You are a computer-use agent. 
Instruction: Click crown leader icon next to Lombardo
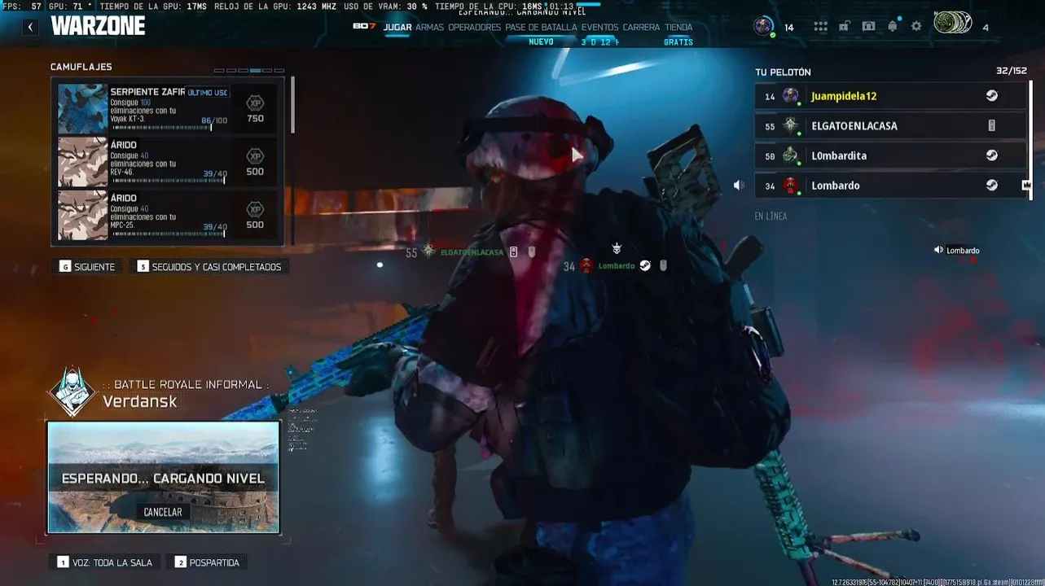pos(1026,185)
